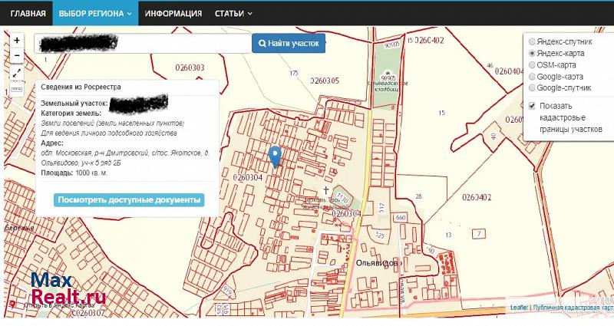Click the church cross icon on map

click(326, 189)
